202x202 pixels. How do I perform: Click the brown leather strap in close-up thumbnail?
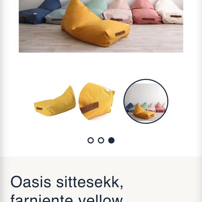(x=90, y=108)
